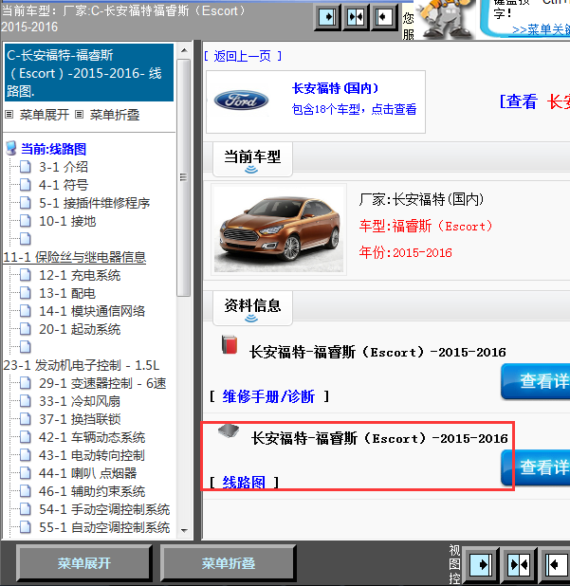The width and height of the screenshot is (570, 586).
Task: Click sidebar scrollbar down arrow
Action: 184,531
